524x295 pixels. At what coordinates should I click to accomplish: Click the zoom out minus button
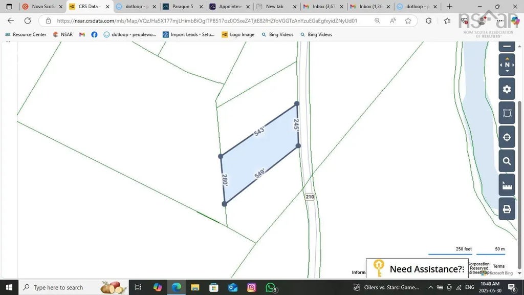pos(507,46)
